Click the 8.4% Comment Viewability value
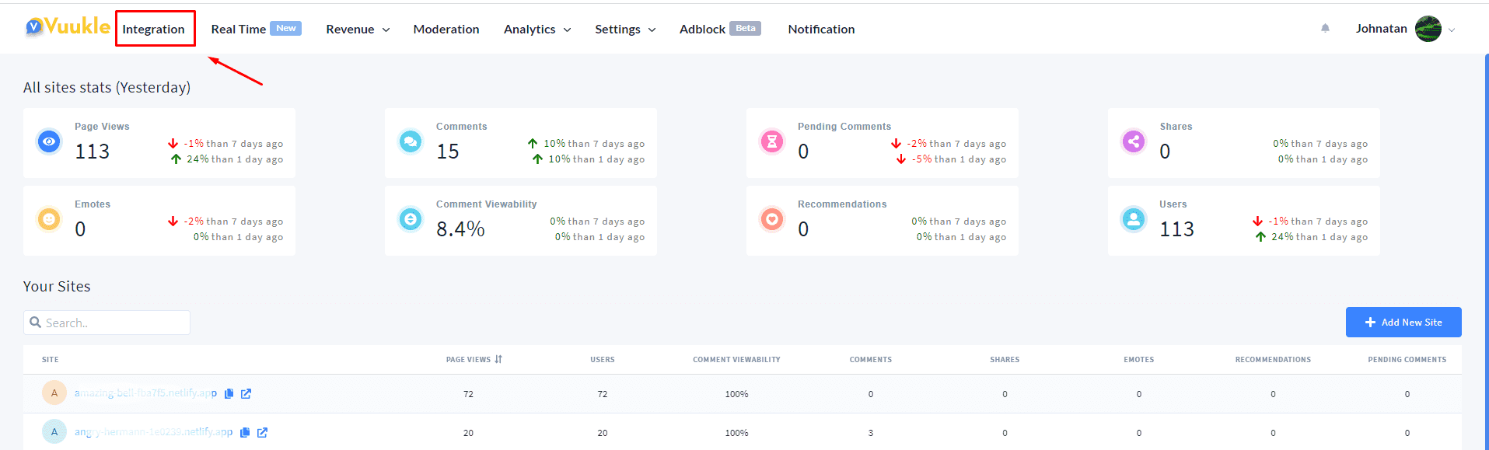The image size is (1489, 450). click(x=460, y=228)
